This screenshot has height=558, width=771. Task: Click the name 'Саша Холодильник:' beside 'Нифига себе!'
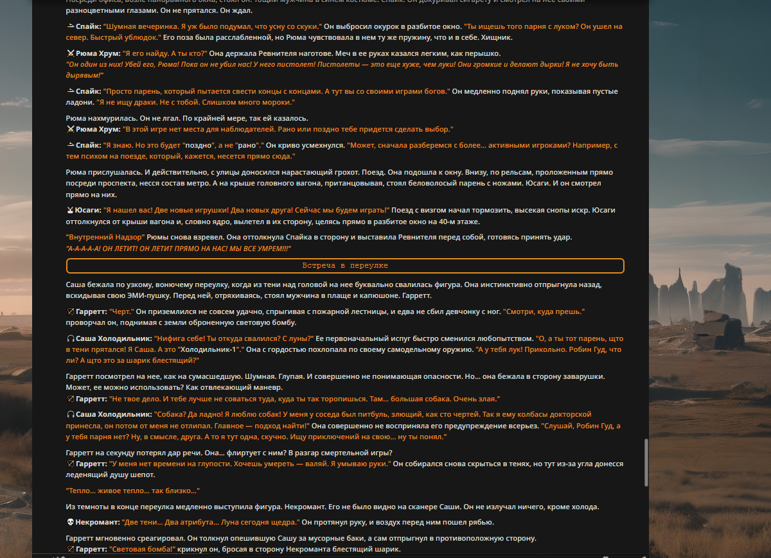click(114, 338)
